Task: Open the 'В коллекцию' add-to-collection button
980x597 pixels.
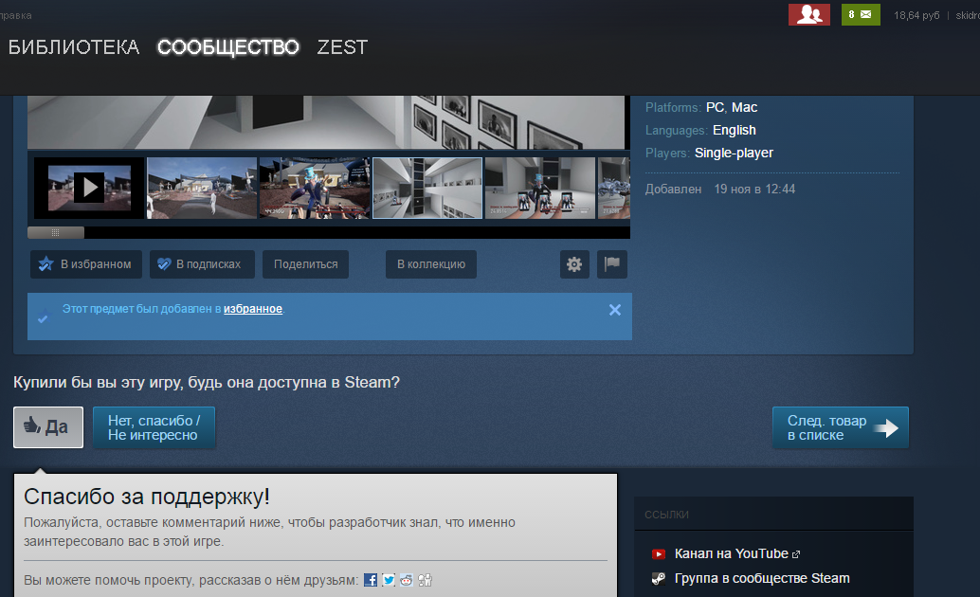Action: 431,264
